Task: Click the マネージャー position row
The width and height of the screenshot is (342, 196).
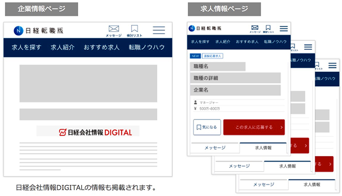Action: (x=239, y=102)
